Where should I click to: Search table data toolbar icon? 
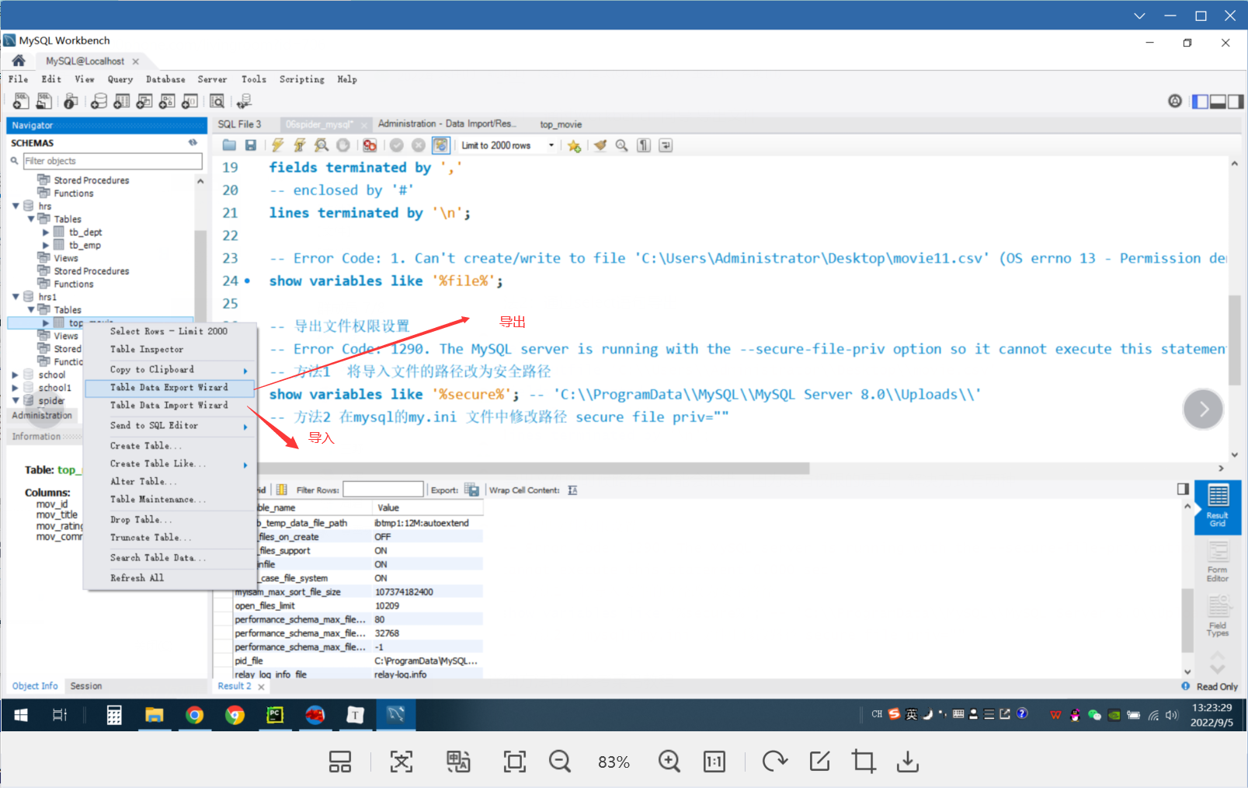tap(217, 101)
